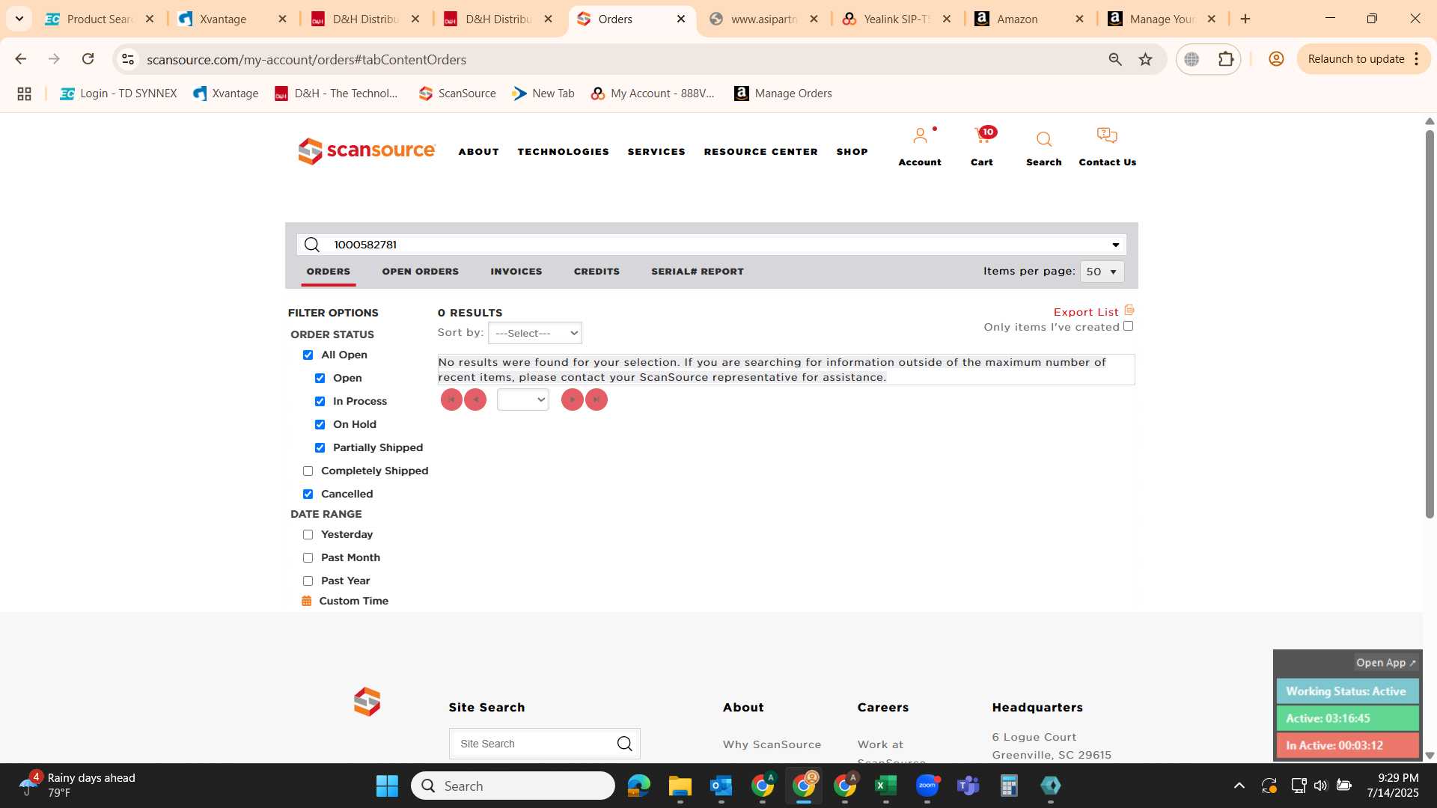Uncheck the Cancelled filter
Image resolution: width=1437 pixels, height=808 pixels.
tap(308, 495)
